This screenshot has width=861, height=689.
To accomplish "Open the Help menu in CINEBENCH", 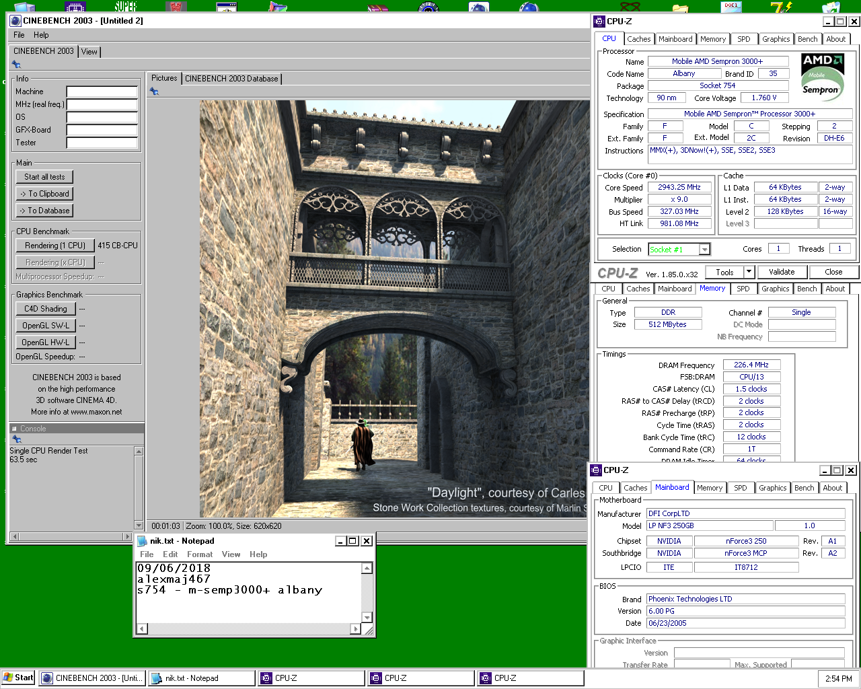I will (x=41, y=35).
